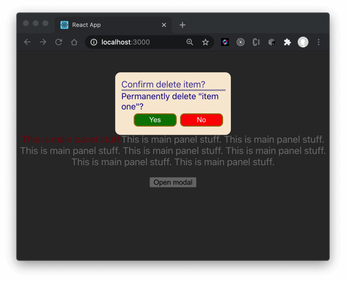Open a new tab with plus button

click(x=182, y=25)
